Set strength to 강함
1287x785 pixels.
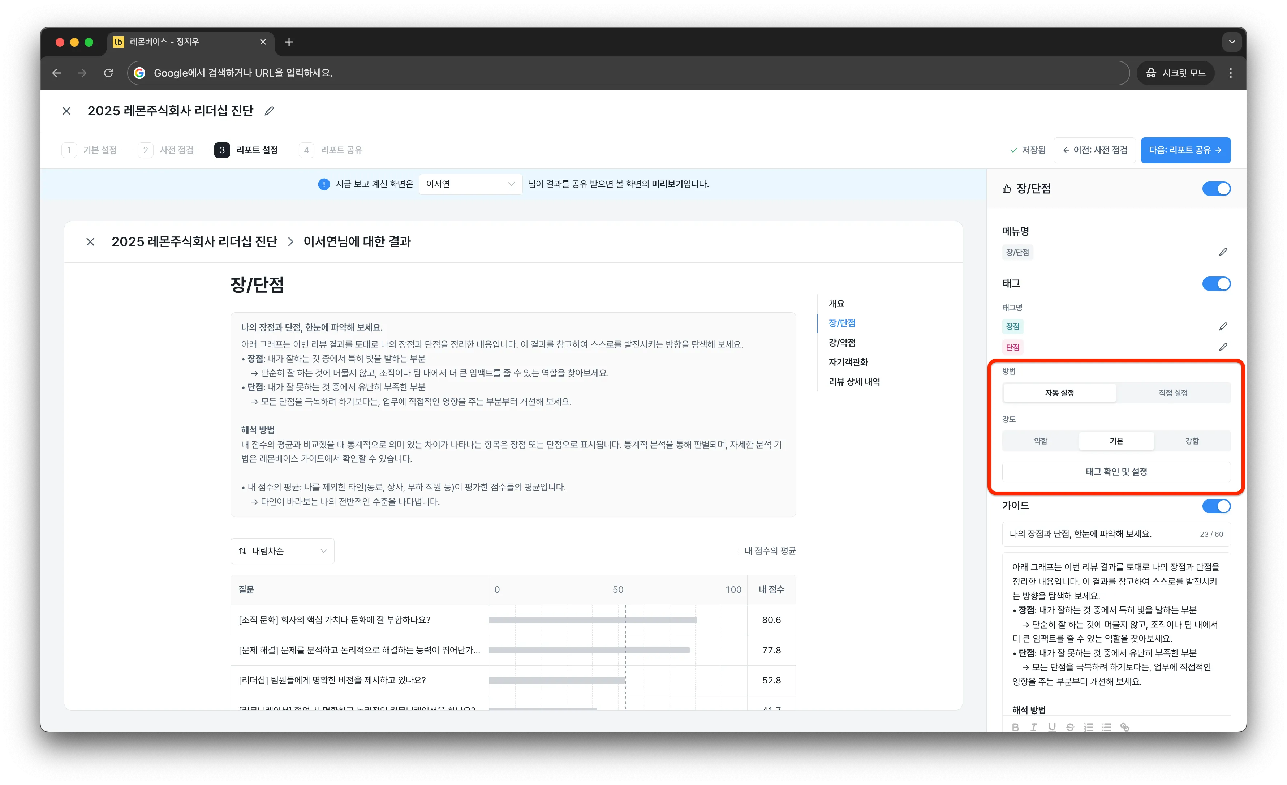(x=1192, y=441)
